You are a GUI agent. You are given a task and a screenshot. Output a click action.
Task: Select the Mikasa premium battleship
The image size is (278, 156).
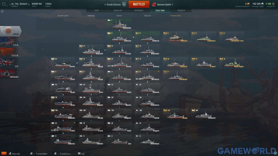pyautogui.click(x=176, y=37)
